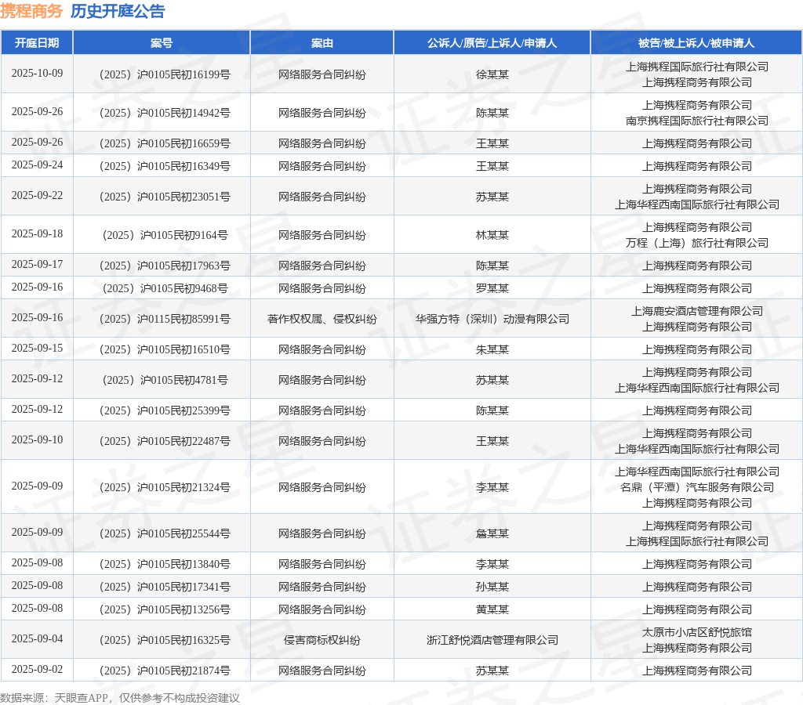
Task: Click case number 沪0105民初16510号
Action: click(165, 350)
